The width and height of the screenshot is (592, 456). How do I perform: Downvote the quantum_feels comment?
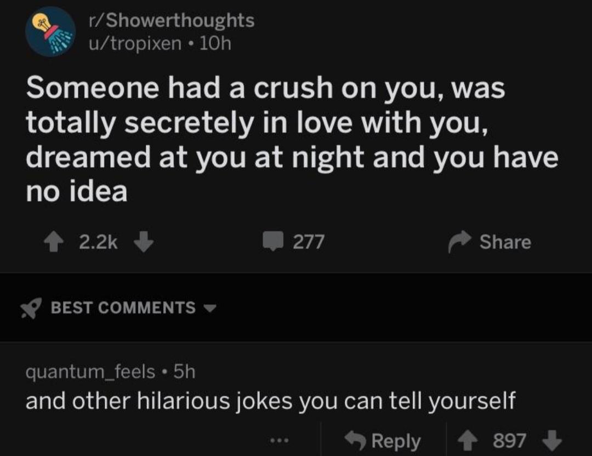click(x=553, y=440)
